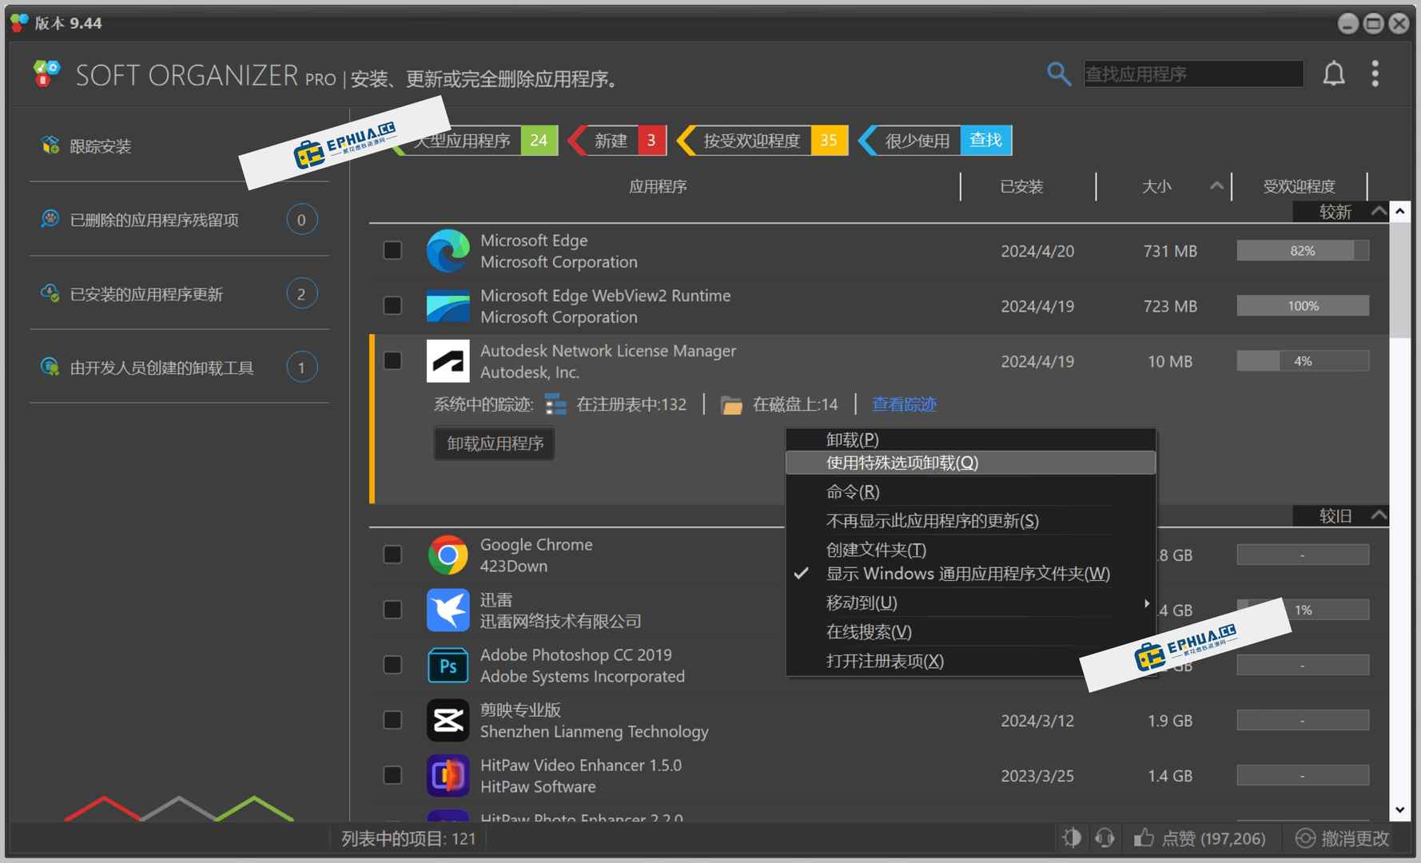Click the tracked install sidebar icon

pos(50,145)
